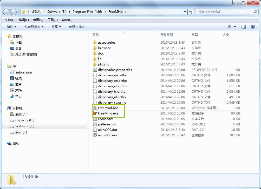Click the dictionaries.properties file icon
Image resolution: width=261 pixels, height=189 pixels.
(x=95, y=70)
